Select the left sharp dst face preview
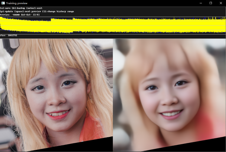Viewport: 226px width, 152px height. (56, 95)
